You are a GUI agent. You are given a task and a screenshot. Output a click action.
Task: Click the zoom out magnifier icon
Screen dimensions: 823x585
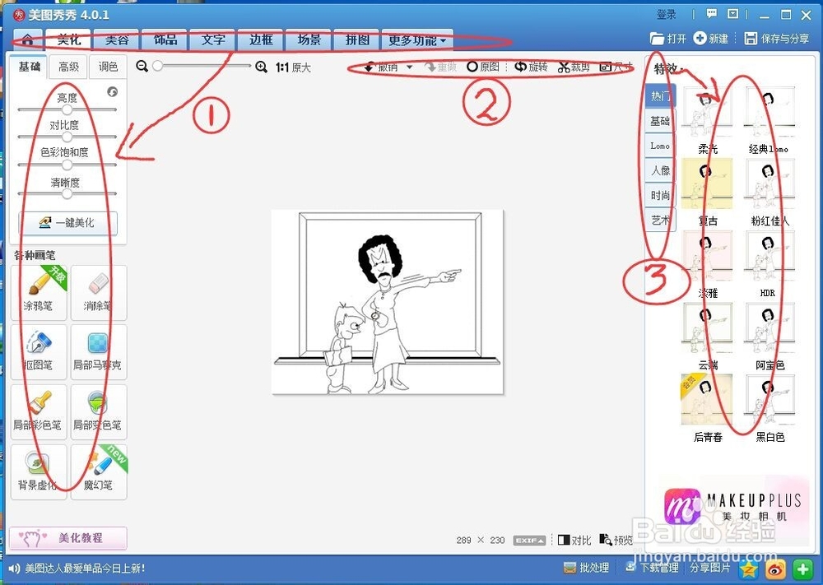tap(142, 66)
